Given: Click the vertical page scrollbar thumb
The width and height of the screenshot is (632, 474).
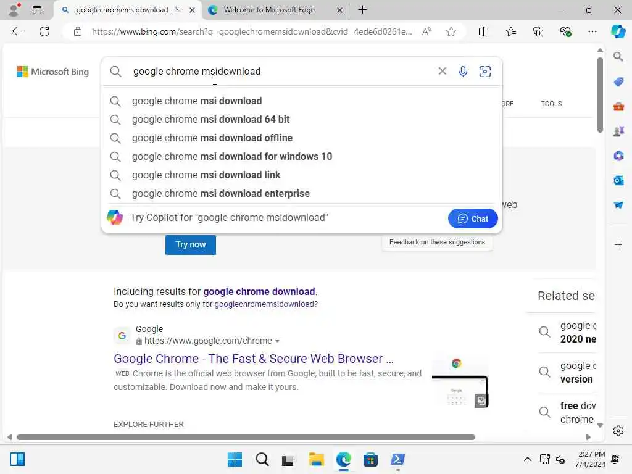Looking at the screenshot, I should click(600, 95).
